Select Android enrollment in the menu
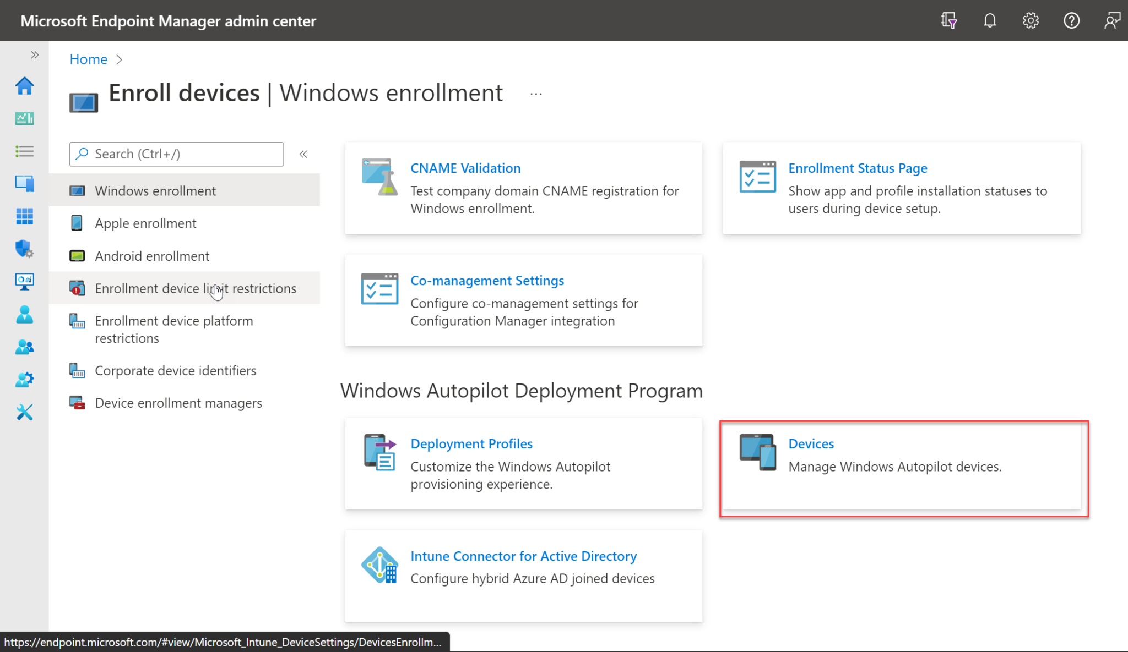Viewport: 1128px width, 652px height. 152,256
